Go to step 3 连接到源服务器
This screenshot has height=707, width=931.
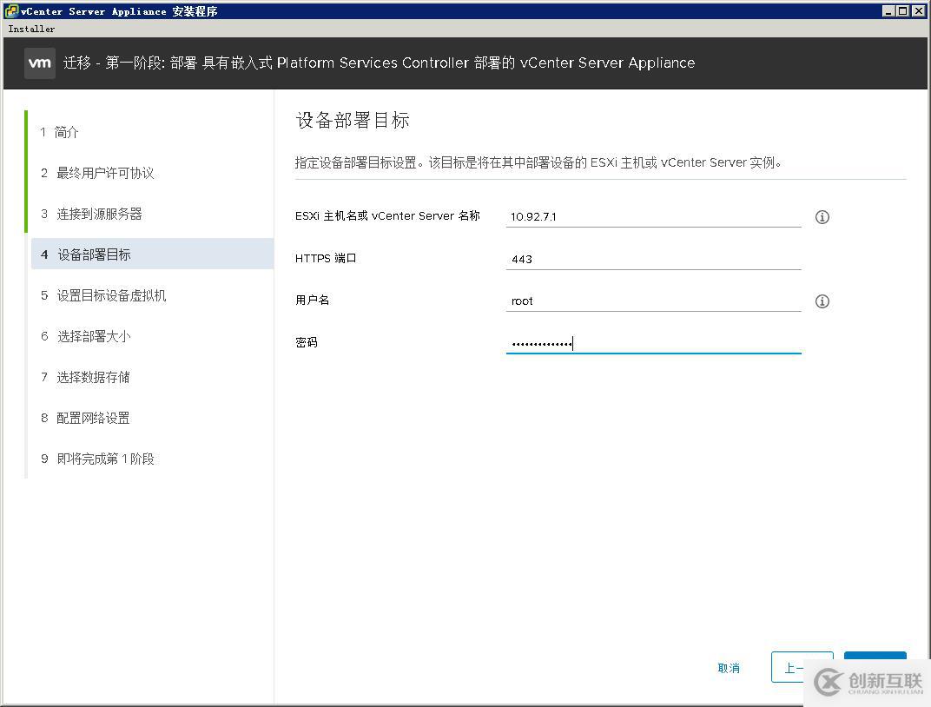tap(91, 214)
